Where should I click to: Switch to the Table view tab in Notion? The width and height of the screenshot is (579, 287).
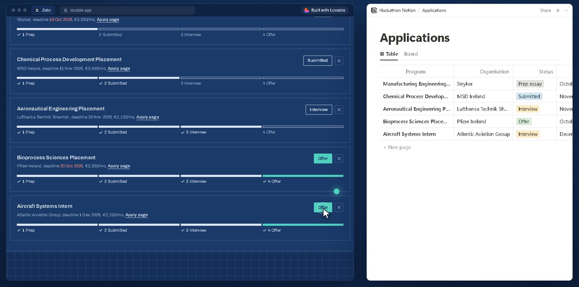(x=389, y=54)
